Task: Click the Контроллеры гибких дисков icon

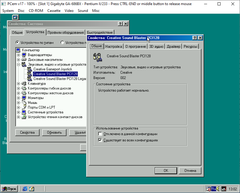Action: tap(24, 88)
